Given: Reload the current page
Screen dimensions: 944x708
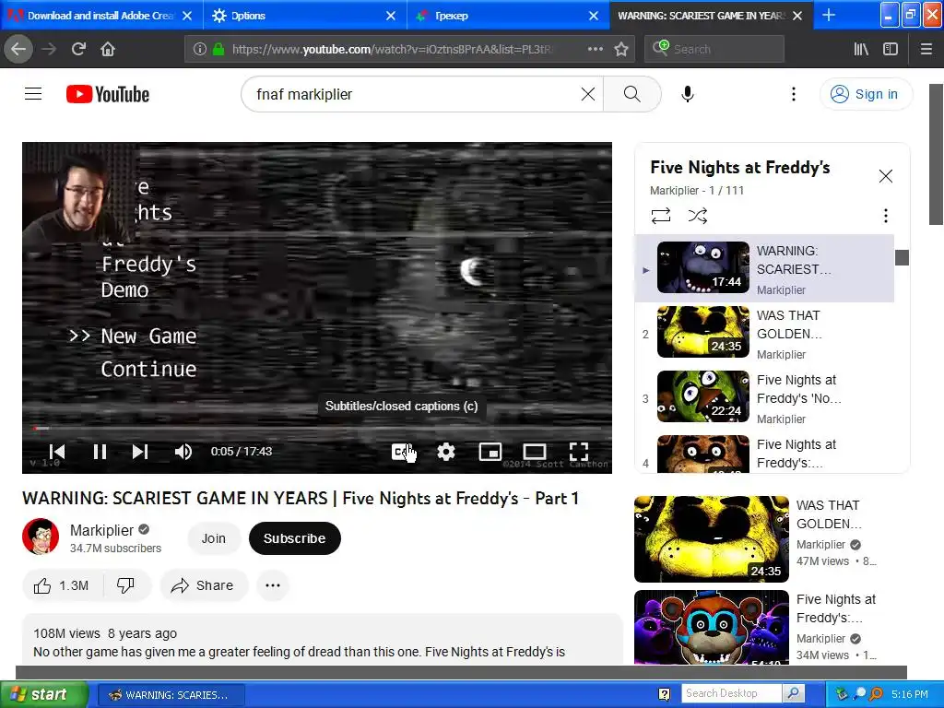Looking at the screenshot, I should pyautogui.click(x=78, y=50).
